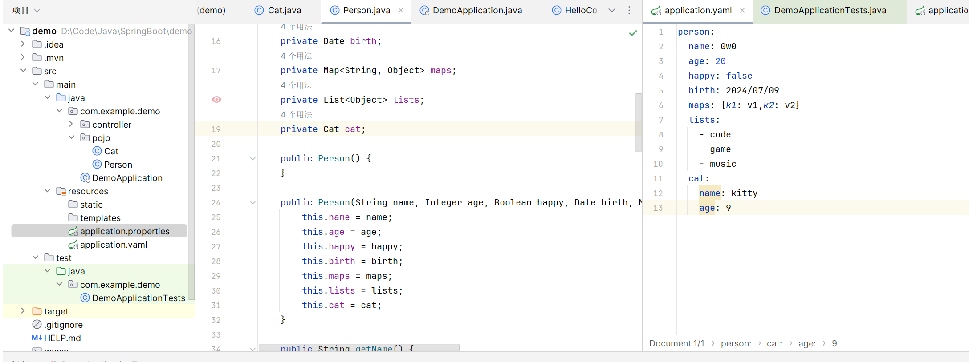Expand the target folder
Screen dimensions: 969x362
(x=23, y=311)
